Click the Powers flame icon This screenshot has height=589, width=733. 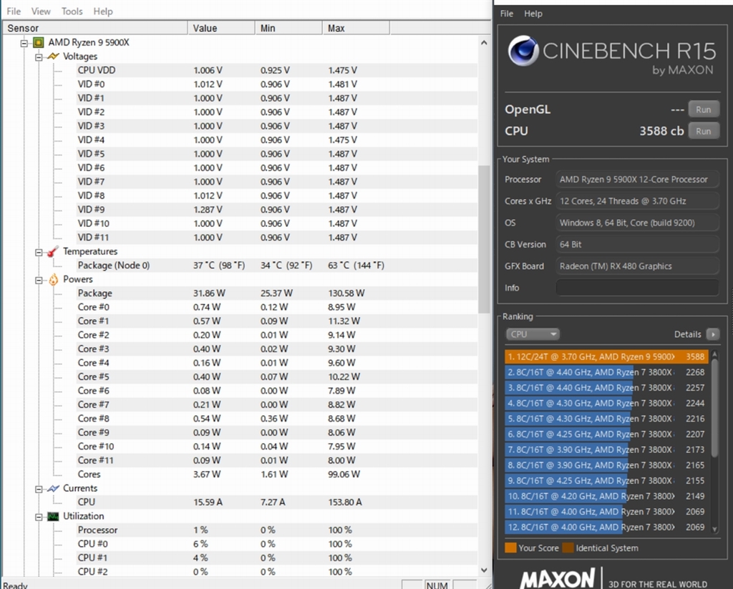(x=53, y=279)
